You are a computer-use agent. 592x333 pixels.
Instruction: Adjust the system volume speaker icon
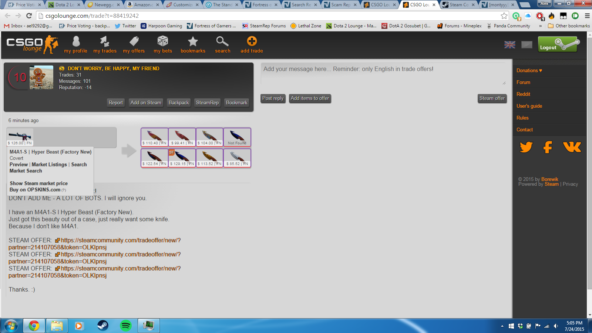tap(556, 326)
